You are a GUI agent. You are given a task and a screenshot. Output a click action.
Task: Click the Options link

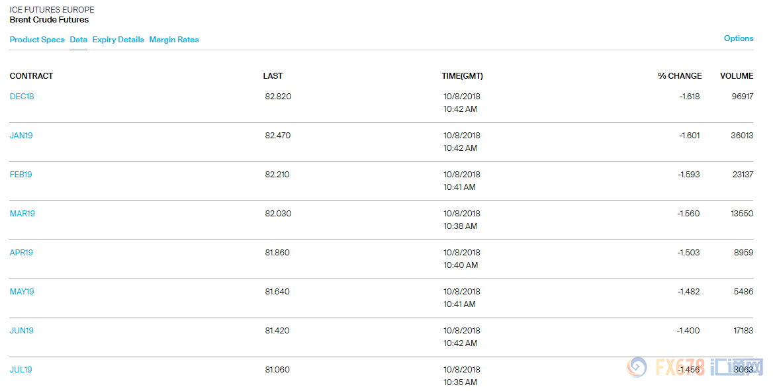tap(739, 38)
